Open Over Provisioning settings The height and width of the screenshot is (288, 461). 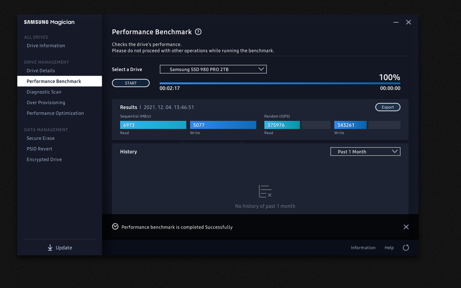46,103
